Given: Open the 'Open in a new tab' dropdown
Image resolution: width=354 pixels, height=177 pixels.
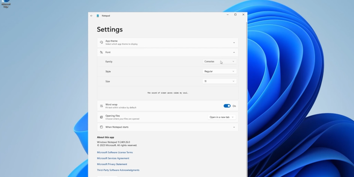Looking at the screenshot, I should [222, 117].
